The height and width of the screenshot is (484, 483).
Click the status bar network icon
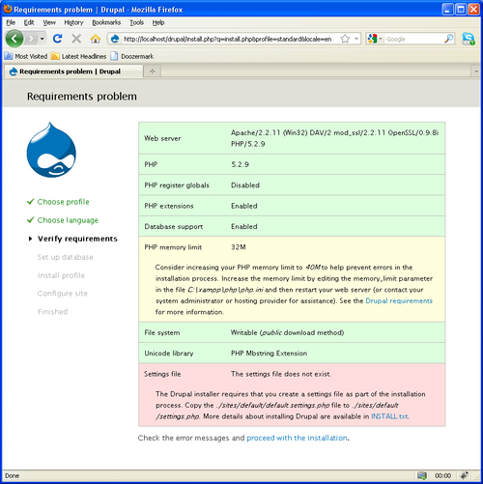(x=422, y=475)
